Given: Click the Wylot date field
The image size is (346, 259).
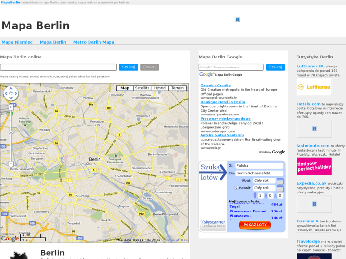Looking at the screenshot, I should click(x=264, y=181).
